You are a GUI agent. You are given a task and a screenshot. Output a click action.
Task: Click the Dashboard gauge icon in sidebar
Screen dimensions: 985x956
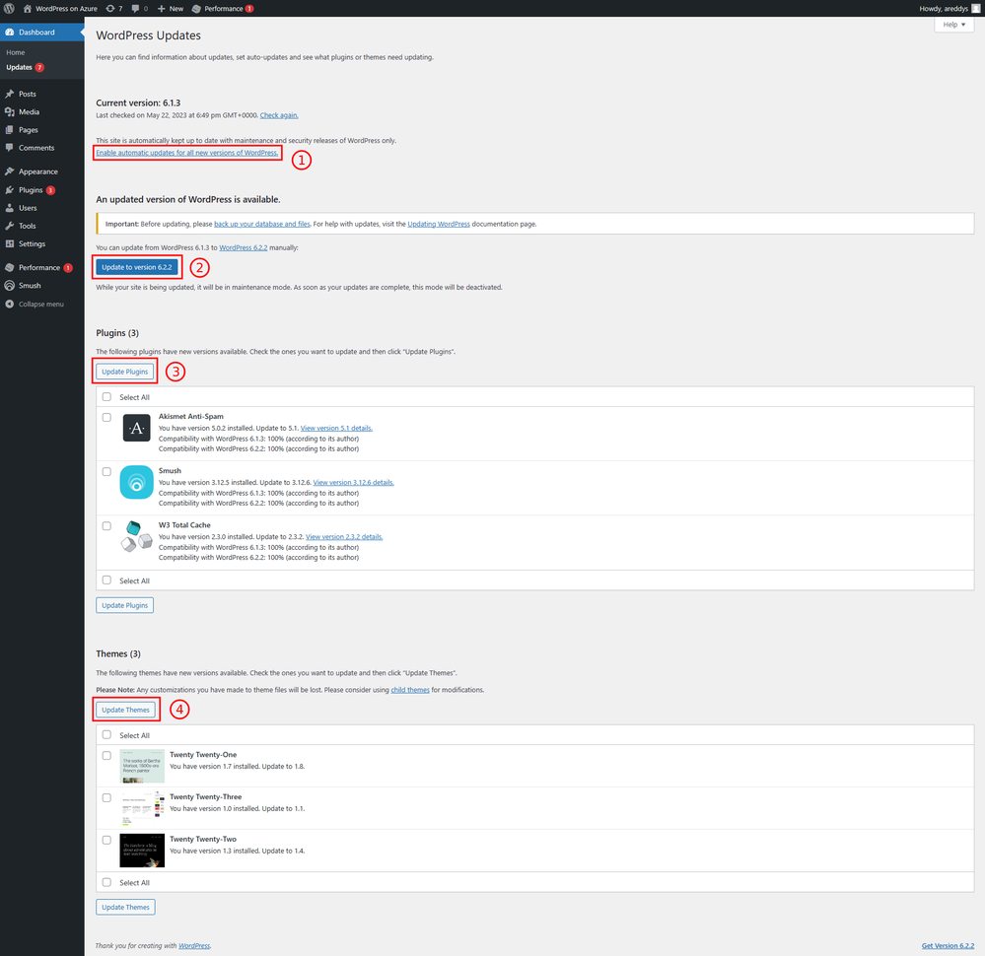click(10, 33)
